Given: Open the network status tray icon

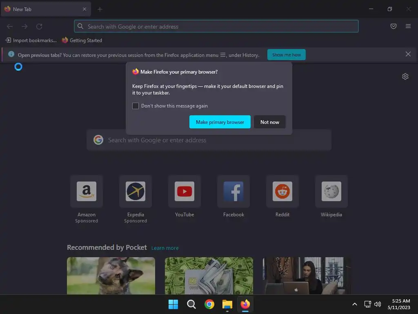Looking at the screenshot, I should 368,304.
